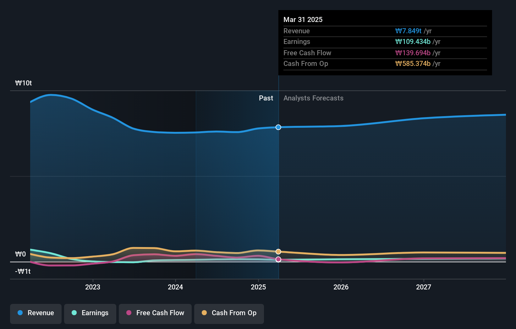Click the orange Cash From Op data point
This screenshot has height=329, width=516.
pyautogui.click(x=278, y=251)
